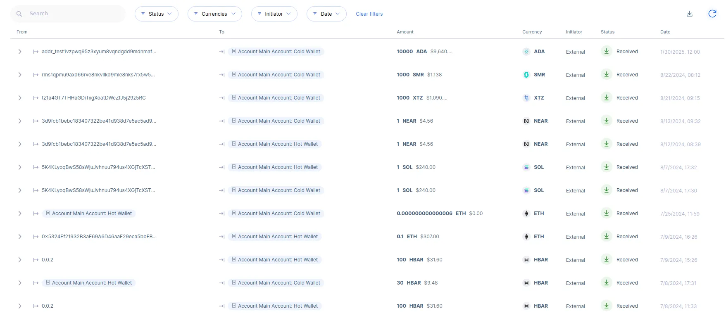The image size is (726, 318).
Task: Click date 1/30/2025, 12:00
Action: (680, 52)
